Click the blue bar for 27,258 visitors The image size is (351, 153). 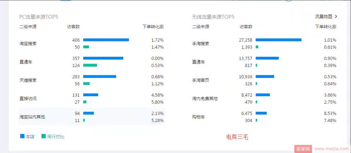[x=278, y=40]
